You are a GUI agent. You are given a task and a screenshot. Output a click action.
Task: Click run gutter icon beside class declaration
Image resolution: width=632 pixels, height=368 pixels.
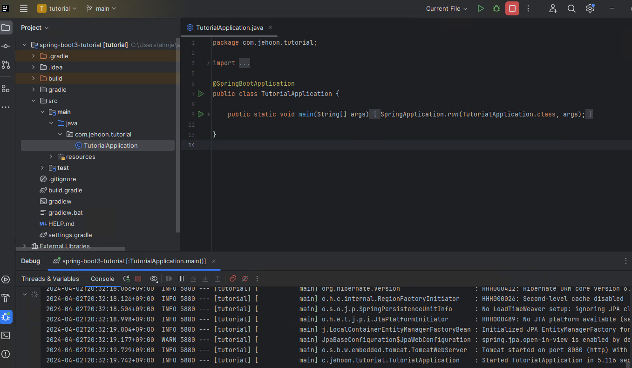click(201, 94)
